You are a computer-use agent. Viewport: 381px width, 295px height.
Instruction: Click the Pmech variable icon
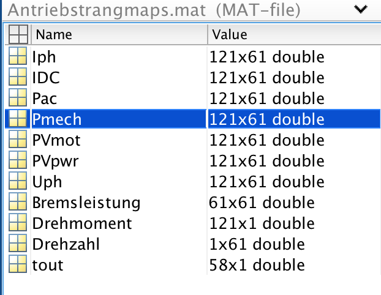(18, 119)
